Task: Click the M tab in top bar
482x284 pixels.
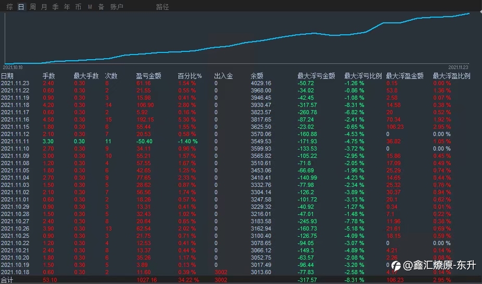Action: 90,7
